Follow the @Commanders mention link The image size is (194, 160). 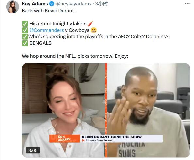(47, 30)
